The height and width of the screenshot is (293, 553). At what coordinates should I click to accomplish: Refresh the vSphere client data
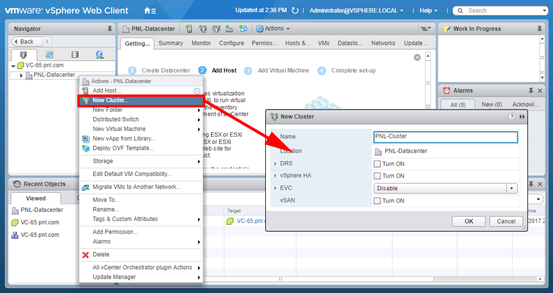[295, 11]
